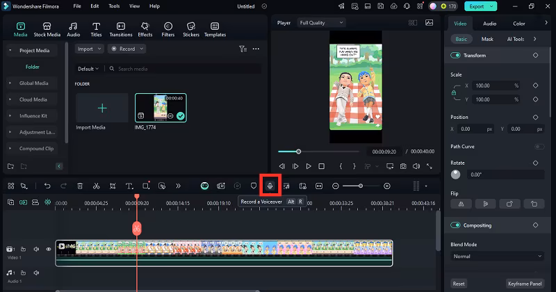Viewport: 556px width, 292px height.
Task: Add text with the T tool icon
Action: point(129,186)
